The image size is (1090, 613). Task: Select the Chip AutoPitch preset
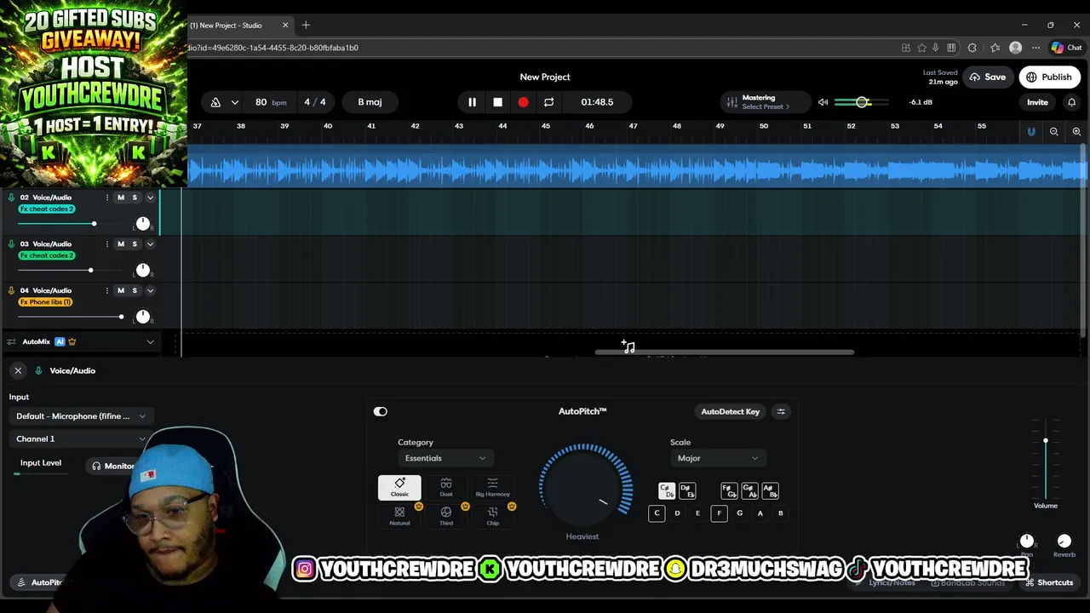tap(492, 516)
